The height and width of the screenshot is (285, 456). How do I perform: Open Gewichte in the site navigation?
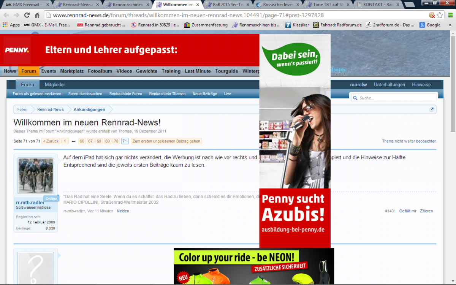[147, 71]
